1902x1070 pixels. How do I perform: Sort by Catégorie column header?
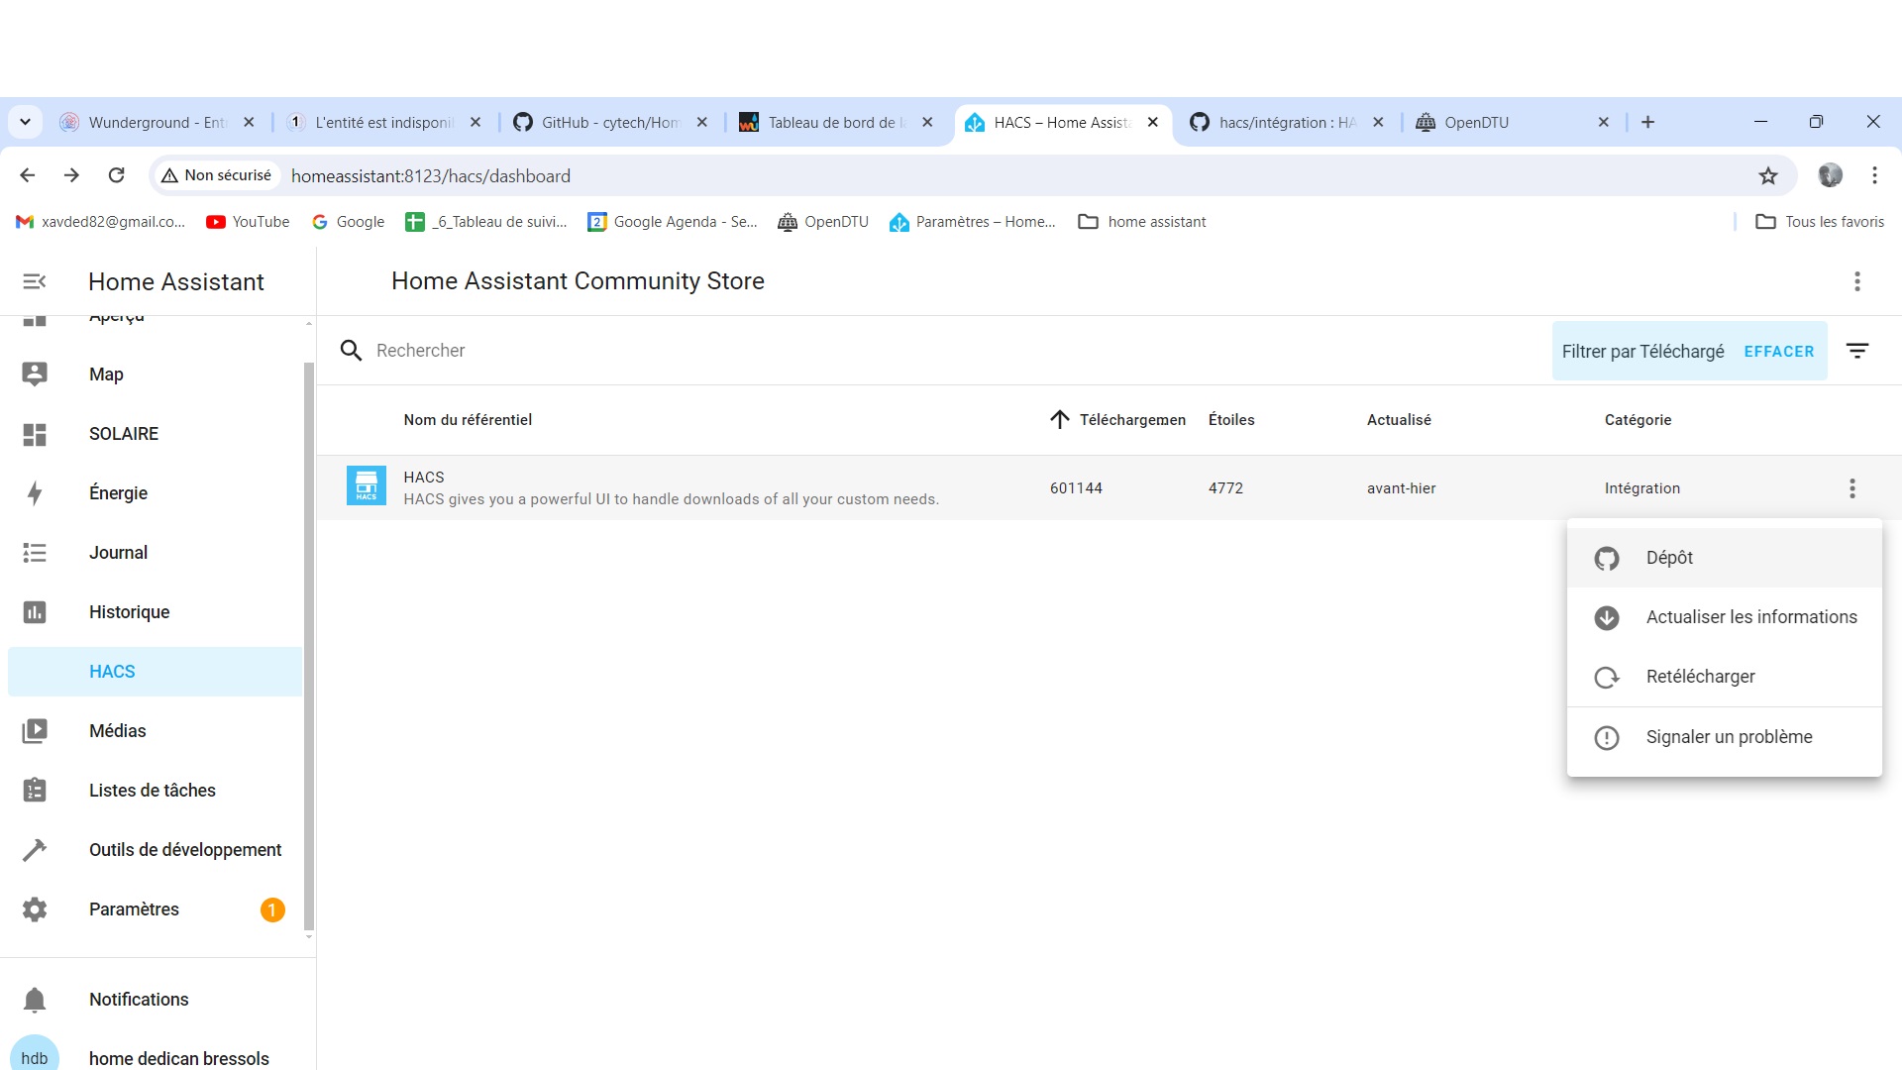(x=1638, y=420)
